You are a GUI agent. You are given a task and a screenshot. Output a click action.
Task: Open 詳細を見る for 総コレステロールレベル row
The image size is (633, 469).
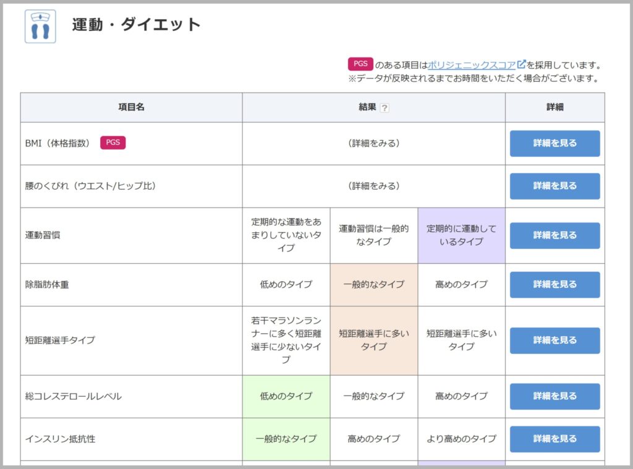click(x=554, y=396)
